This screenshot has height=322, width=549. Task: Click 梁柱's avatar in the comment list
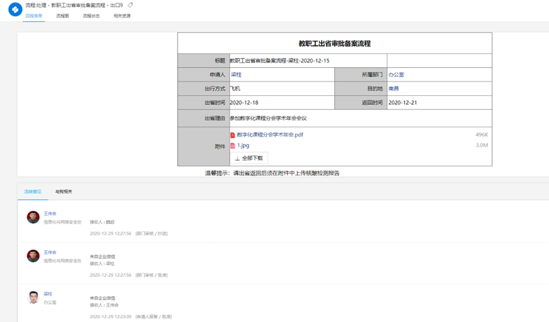(33, 297)
